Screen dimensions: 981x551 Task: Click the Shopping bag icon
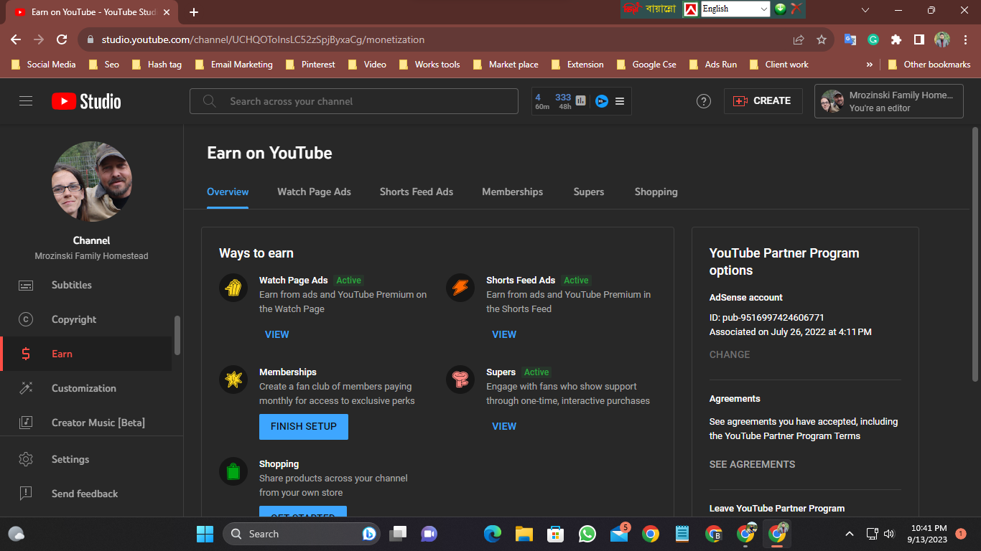[233, 471]
